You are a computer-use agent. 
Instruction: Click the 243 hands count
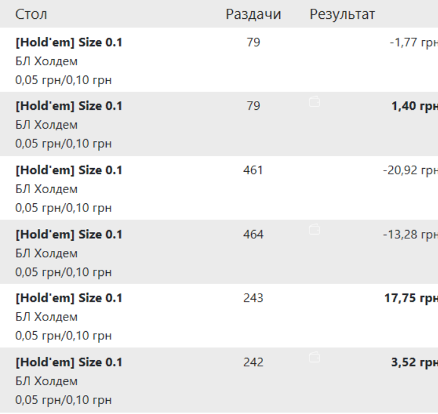pyautogui.click(x=253, y=298)
